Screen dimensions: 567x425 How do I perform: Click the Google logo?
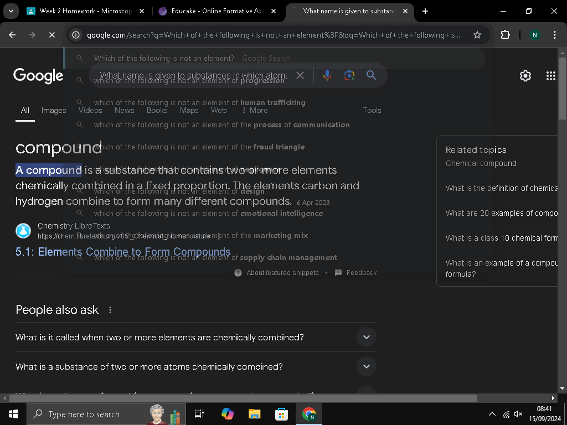coord(38,75)
